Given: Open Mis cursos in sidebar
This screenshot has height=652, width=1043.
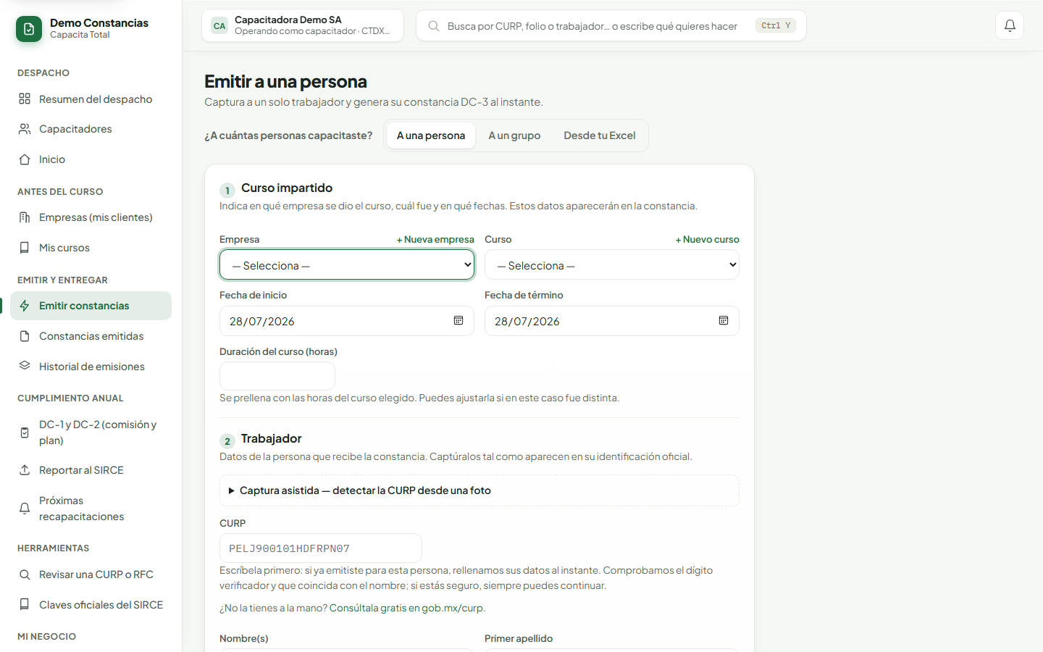Looking at the screenshot, I should (x=91, y=248).
